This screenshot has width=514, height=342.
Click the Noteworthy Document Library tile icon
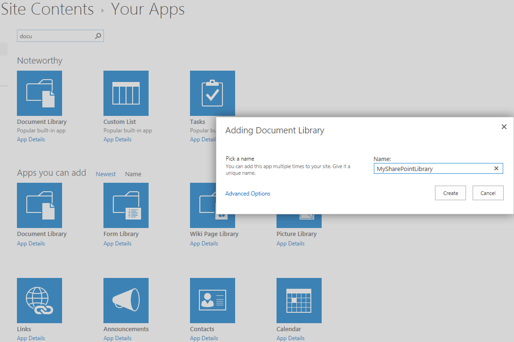click(x=40, y=93)
